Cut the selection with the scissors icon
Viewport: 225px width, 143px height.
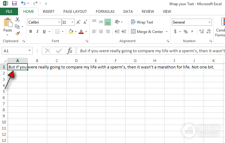click(17, 20)
